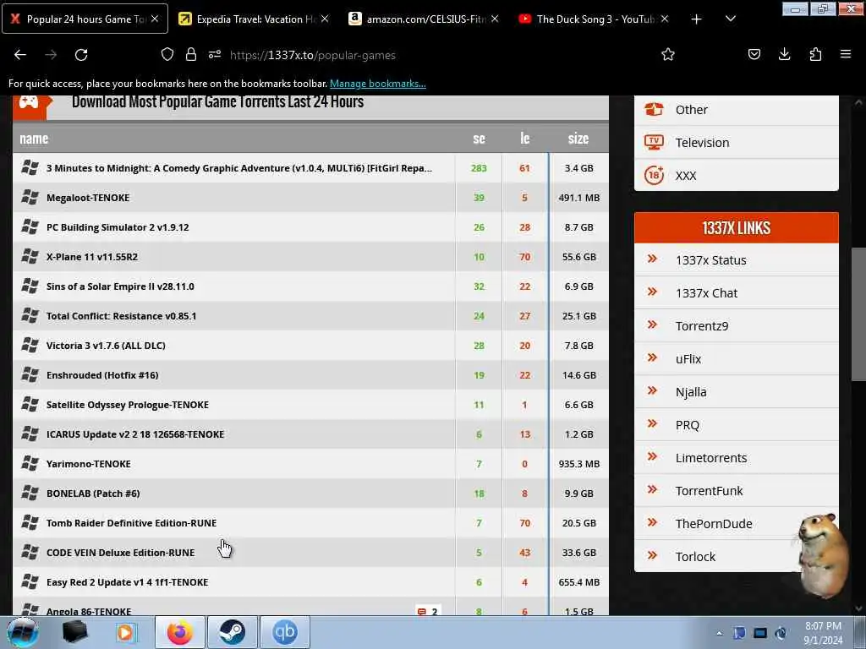Screen dimensions: 866x649
Task: Click Windows icon beside BONELAB row
Action: tap(30, 493)
